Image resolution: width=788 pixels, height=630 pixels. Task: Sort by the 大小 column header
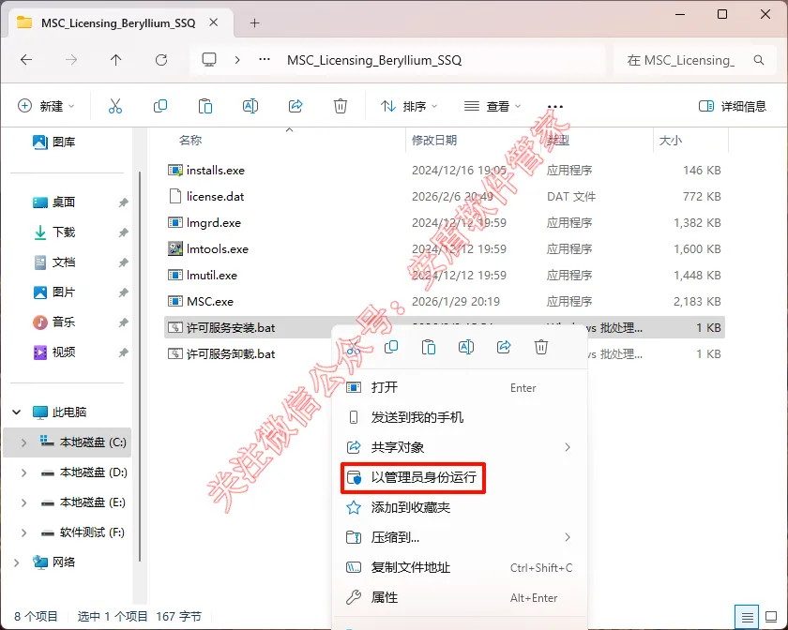click(671, 141)
